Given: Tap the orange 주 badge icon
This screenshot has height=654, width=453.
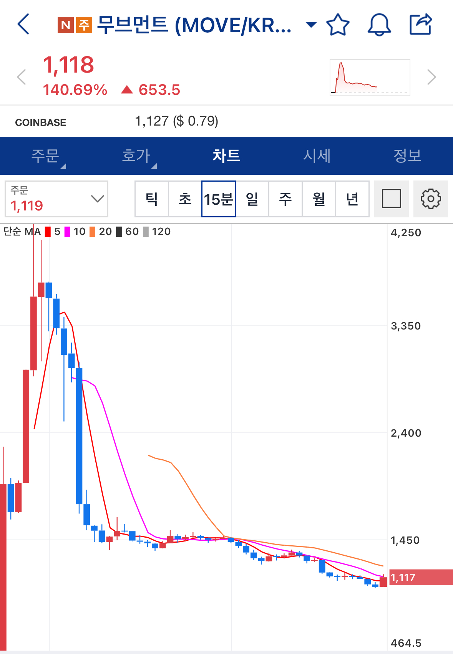Looking at the screenshot, I should (84, 25).
